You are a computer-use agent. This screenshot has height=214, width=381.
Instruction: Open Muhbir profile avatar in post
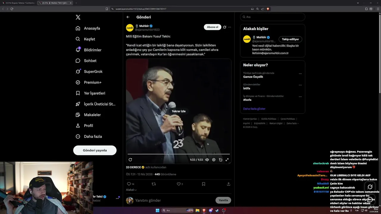pyautogui.click(x=130, y=28)
